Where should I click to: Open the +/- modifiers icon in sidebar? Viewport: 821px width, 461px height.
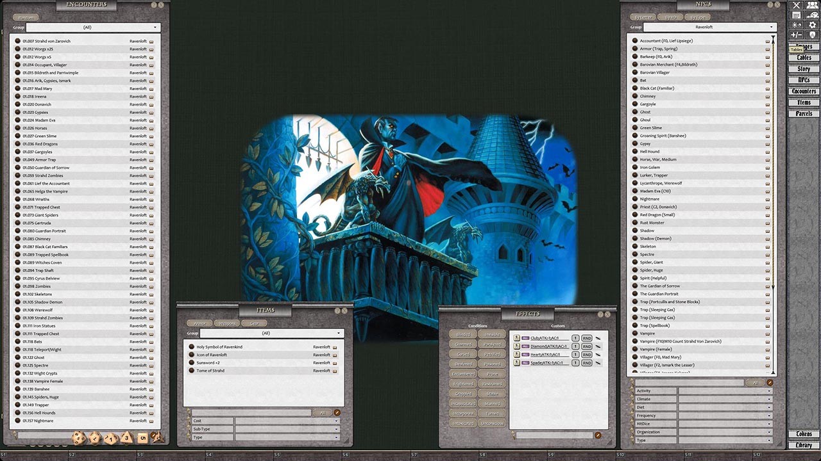pyautogui.click(x=795, y=33)
